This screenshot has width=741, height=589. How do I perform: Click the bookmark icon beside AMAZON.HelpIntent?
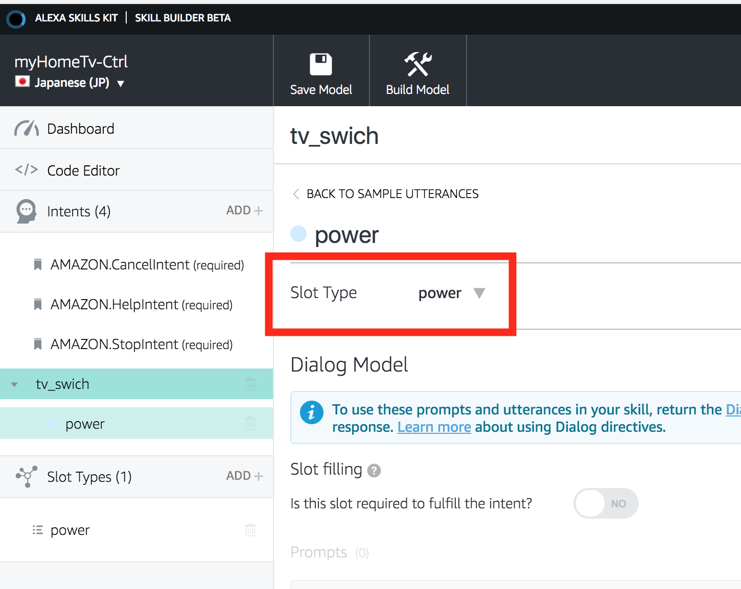tap(38, 304)
